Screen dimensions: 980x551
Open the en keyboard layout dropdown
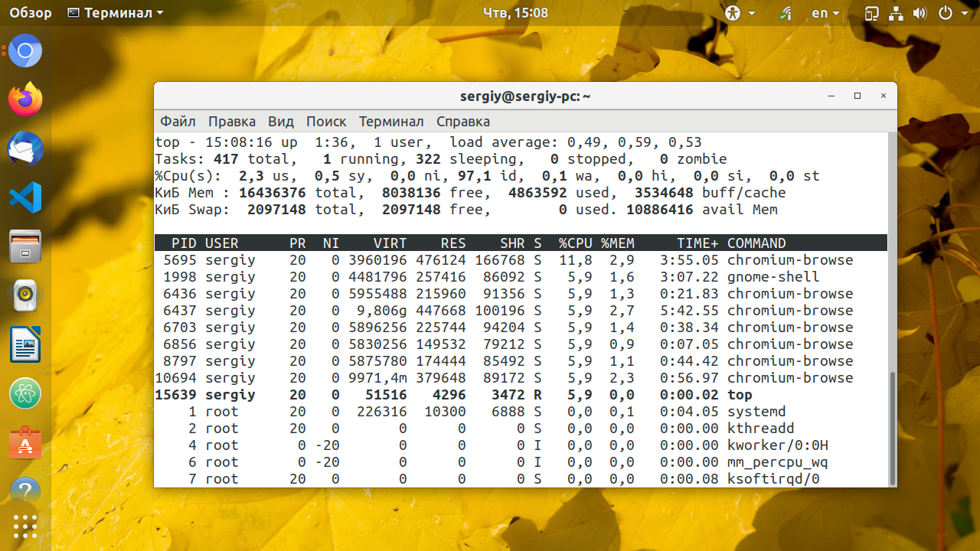click(x=825, y=13)
